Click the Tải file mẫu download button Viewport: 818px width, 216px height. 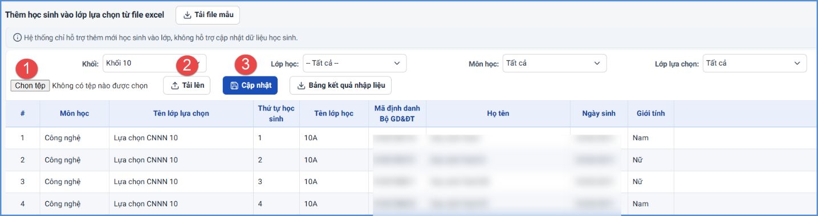point(207,15)
